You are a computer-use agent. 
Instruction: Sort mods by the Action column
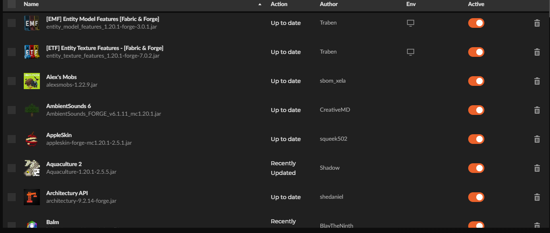pyautogui.click(x=279, y=4)
